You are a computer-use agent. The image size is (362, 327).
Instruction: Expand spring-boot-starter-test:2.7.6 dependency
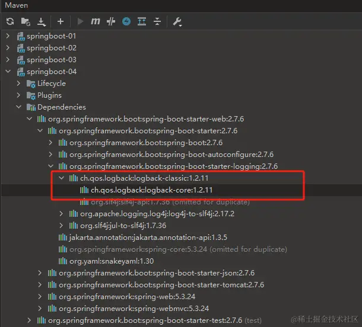(29, 320)
